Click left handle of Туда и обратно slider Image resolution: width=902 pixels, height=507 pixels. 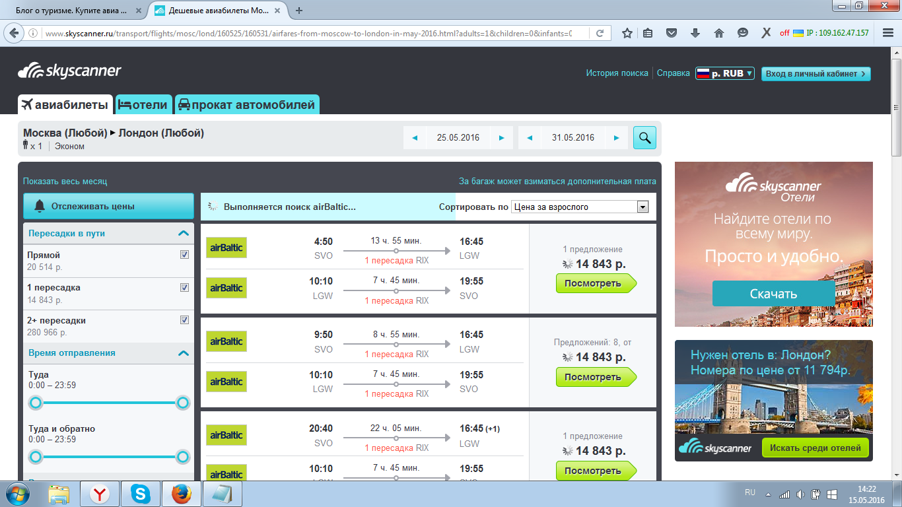click(36, 457)
